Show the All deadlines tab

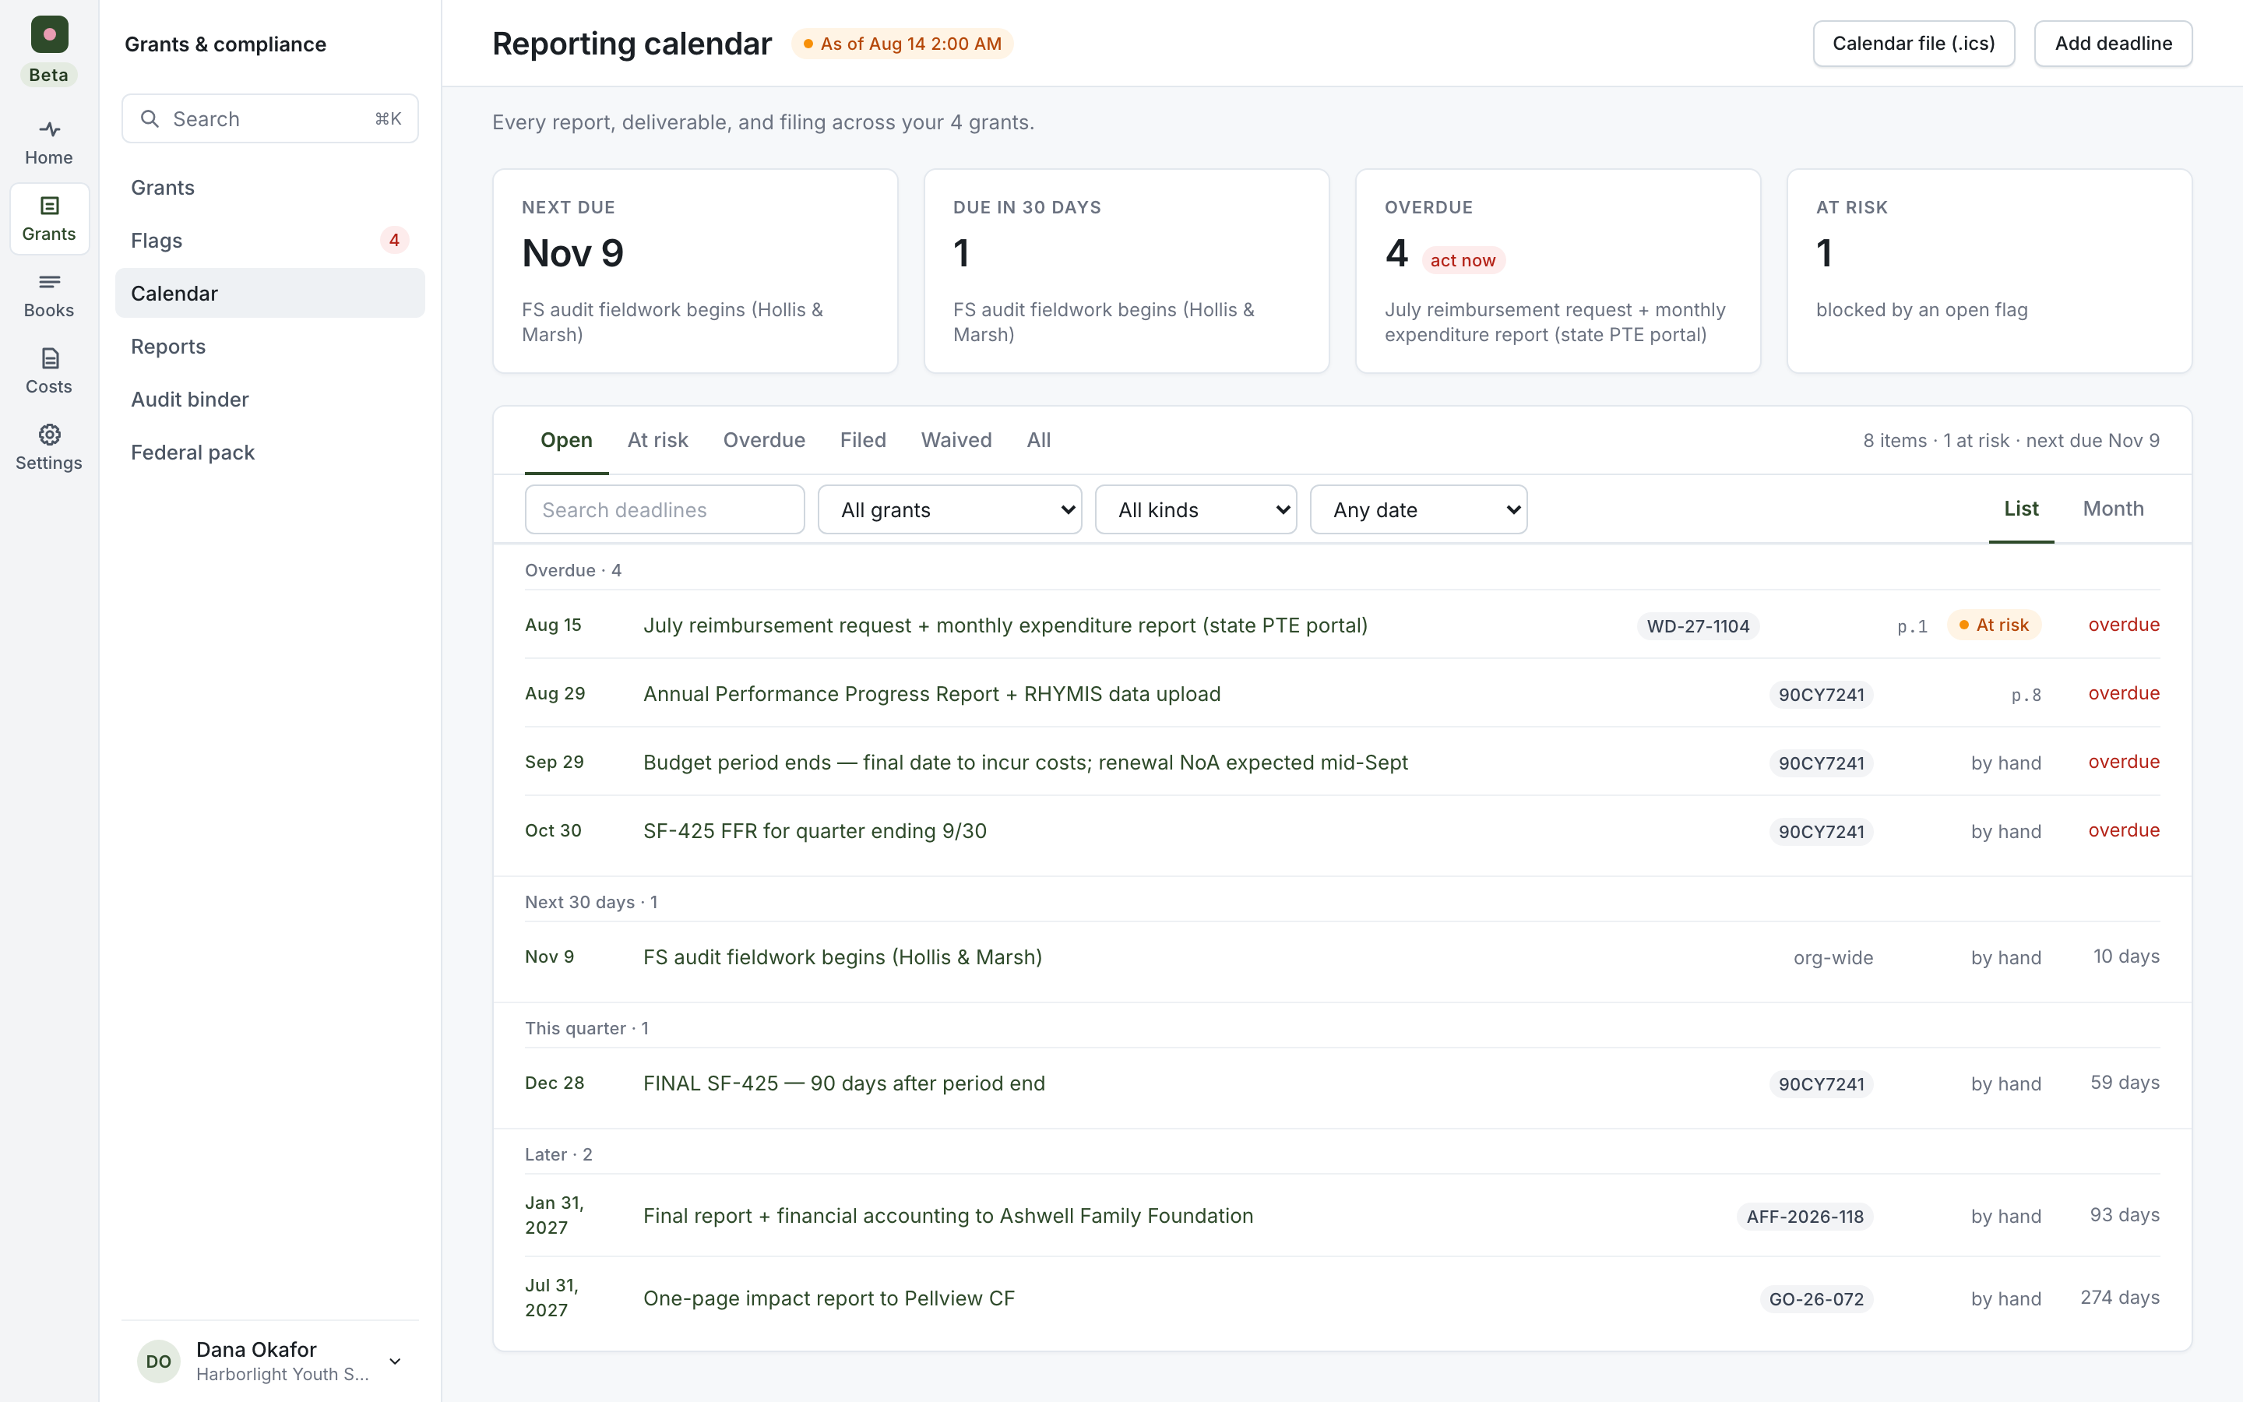tap(1038, 440)
